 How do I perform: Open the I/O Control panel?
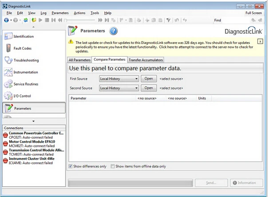click(34, 96)
